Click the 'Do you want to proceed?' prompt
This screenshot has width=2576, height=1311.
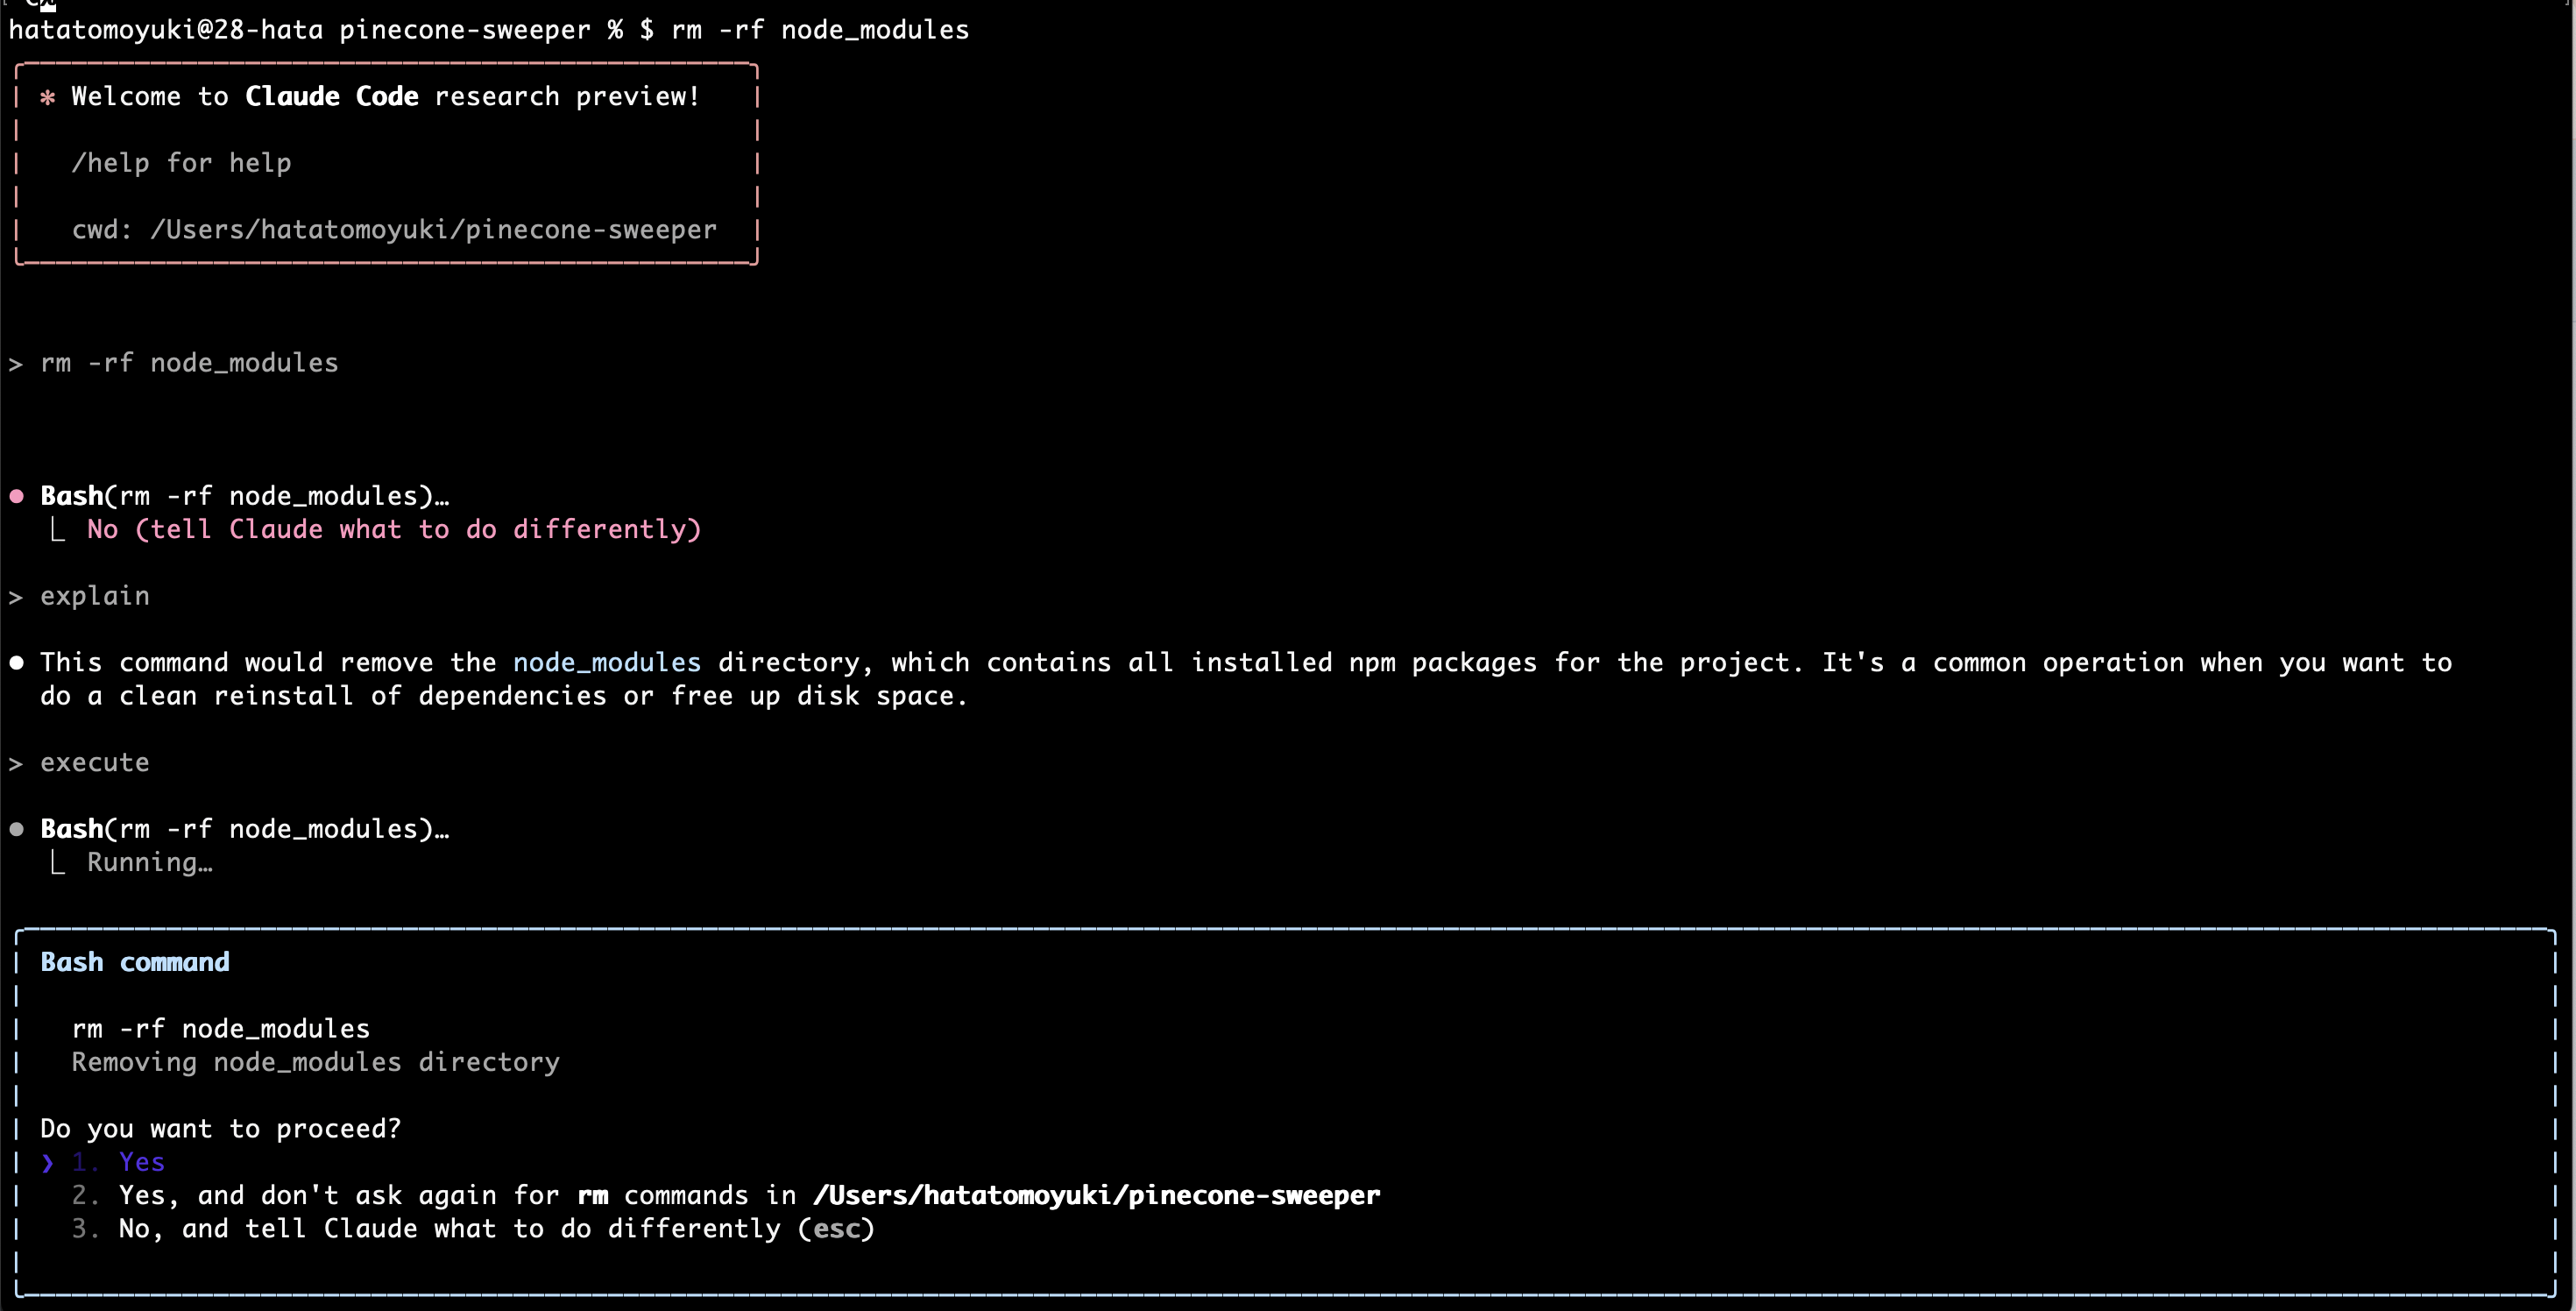[x=220, y=1128]
